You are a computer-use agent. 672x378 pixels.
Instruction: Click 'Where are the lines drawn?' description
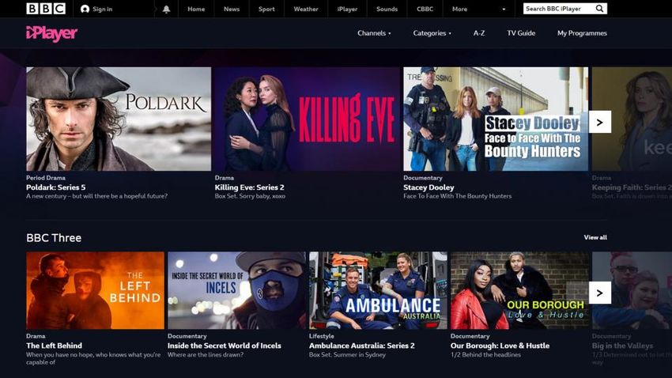[206, 355]
